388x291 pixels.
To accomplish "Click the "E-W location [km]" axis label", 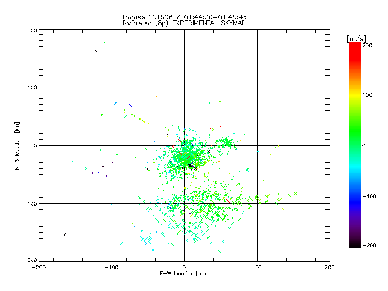I will 184,273.
